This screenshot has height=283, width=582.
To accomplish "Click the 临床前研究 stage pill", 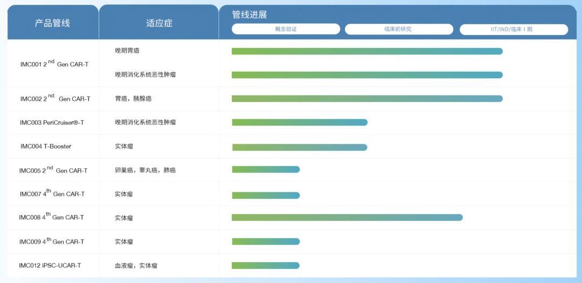I will click(x=399, y=29).
